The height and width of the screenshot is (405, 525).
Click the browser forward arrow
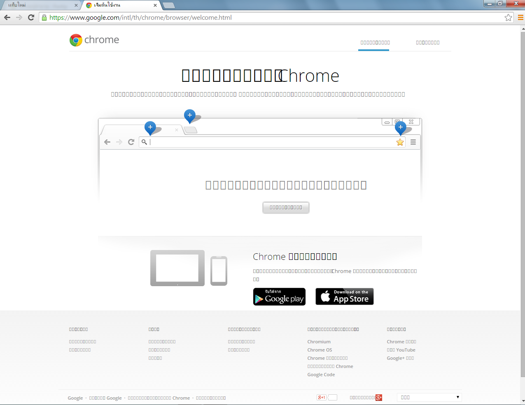[x=19, y=17]
